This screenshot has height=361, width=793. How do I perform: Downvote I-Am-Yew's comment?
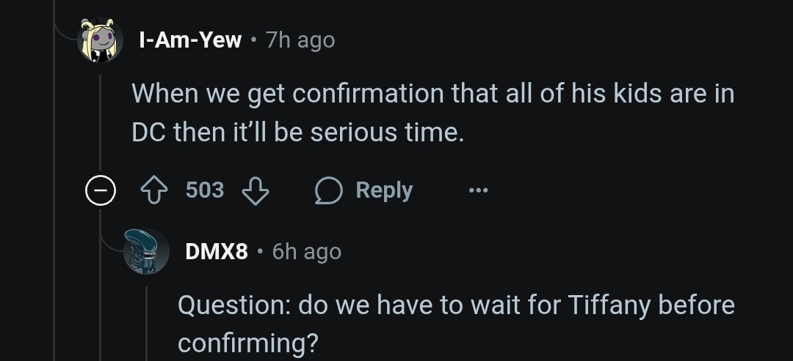256,191
